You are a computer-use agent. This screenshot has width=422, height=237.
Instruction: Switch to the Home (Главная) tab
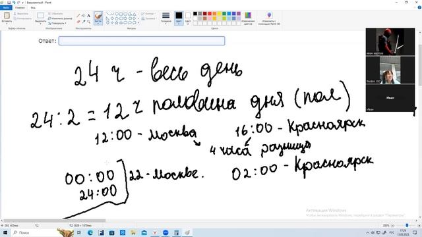(20, 7)
